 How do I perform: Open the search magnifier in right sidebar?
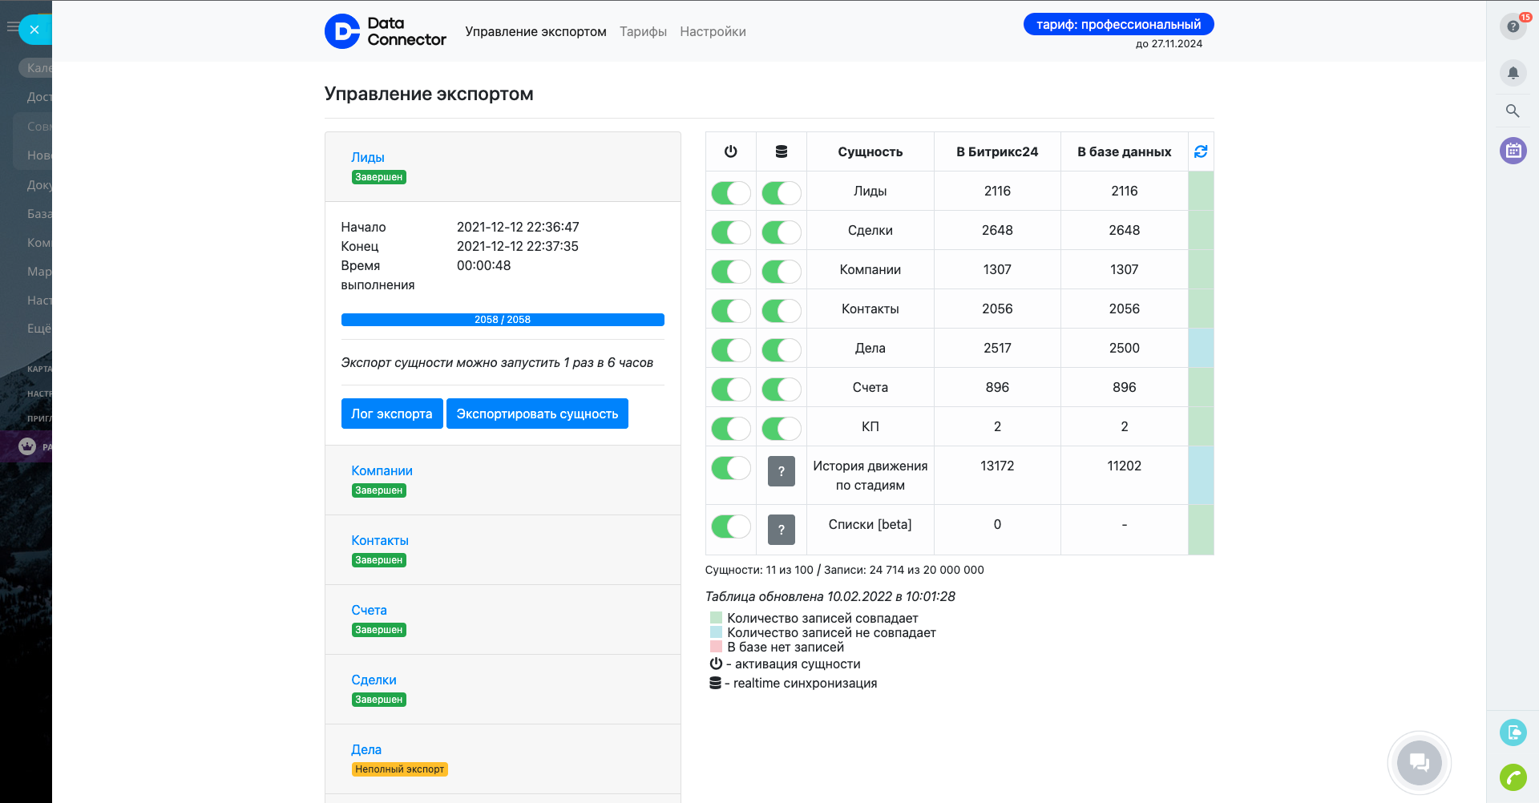(x=1513, y=111)
